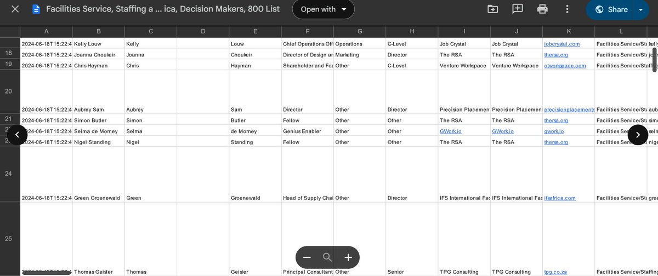Click the 'Operations' department cell
Screen dimensions: 658x276
tap(359, 44)
